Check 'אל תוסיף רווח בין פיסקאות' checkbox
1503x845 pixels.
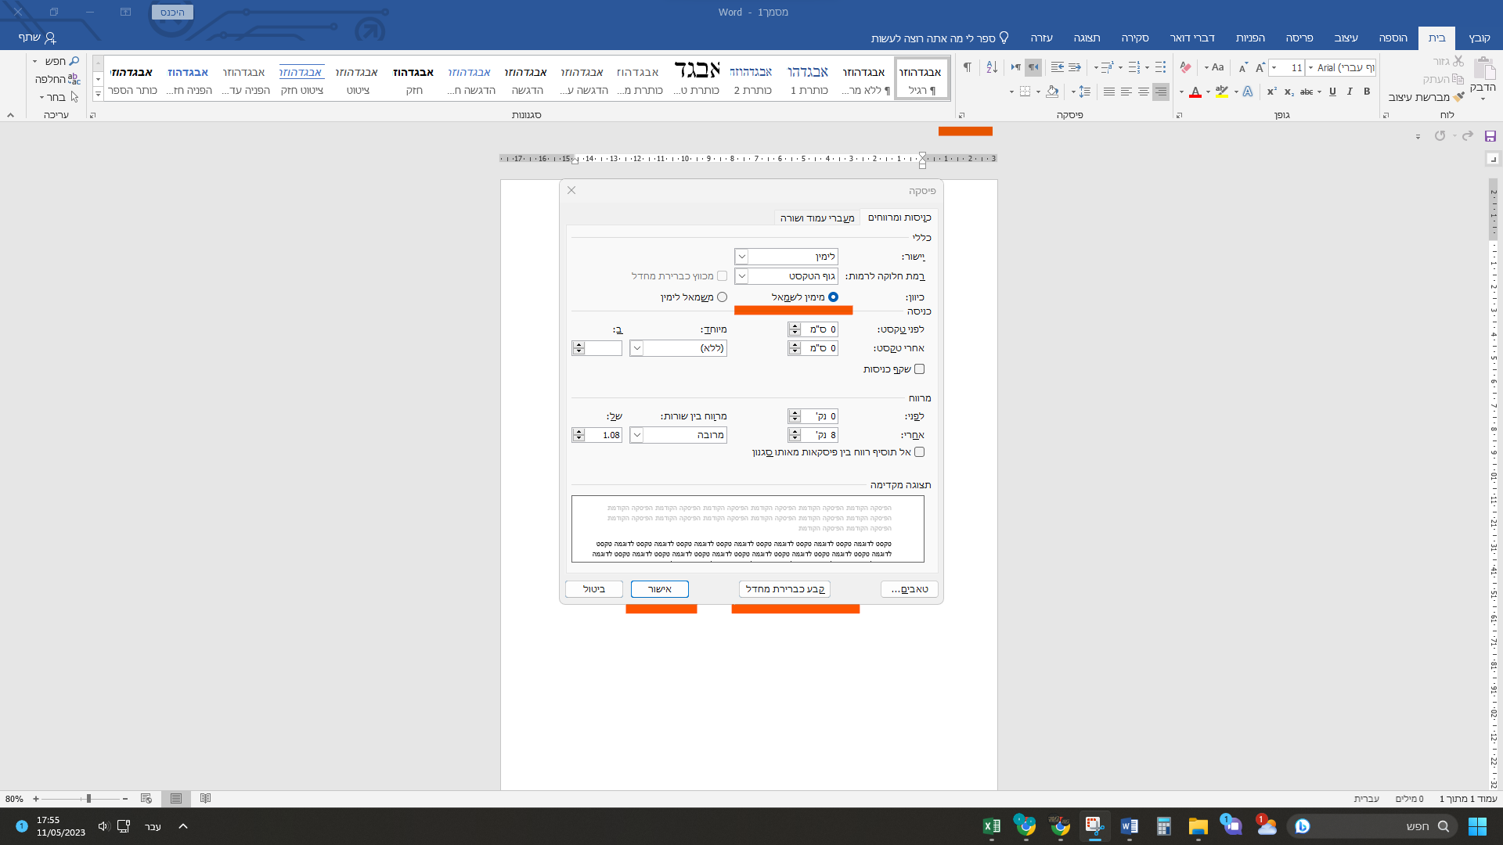(919, 452)
